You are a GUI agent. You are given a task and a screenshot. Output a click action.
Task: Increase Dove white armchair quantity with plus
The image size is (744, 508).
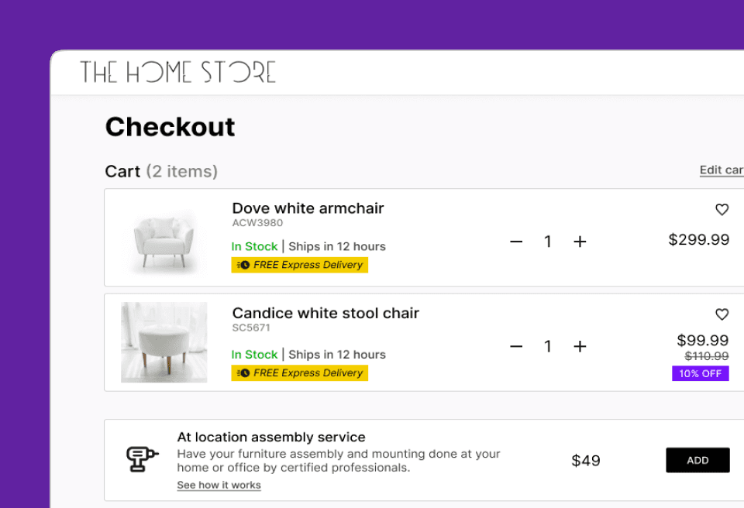580,242
